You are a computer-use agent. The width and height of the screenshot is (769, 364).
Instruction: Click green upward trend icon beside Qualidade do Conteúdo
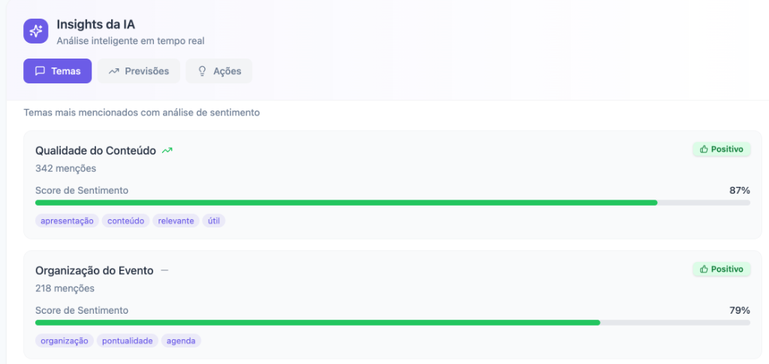tap(167, 150)
